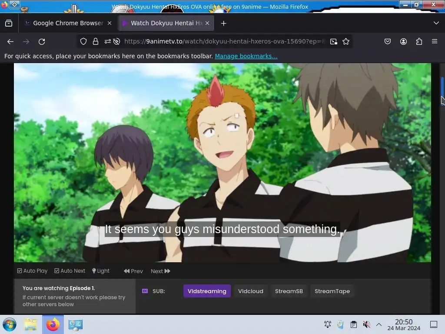Open the Manage bookmarks link
The image size is (445, 334).
point(246,56)
